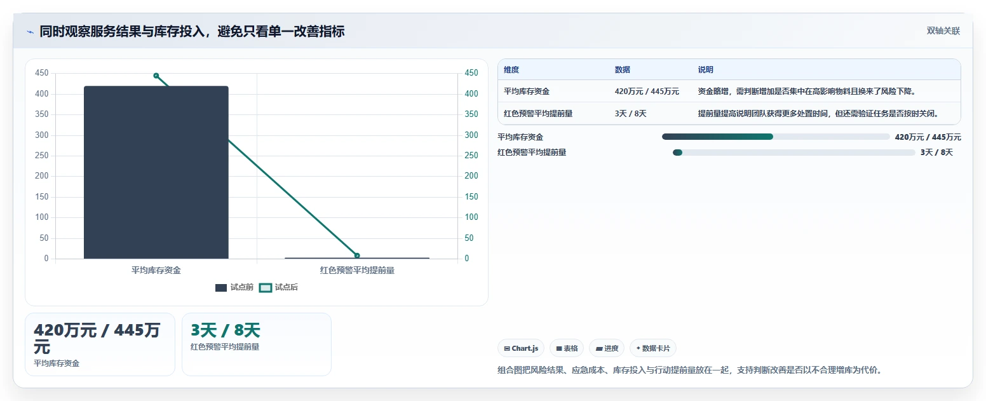
Task: Click the green outlined 试点后 legend box
Action: click(266, 288)
